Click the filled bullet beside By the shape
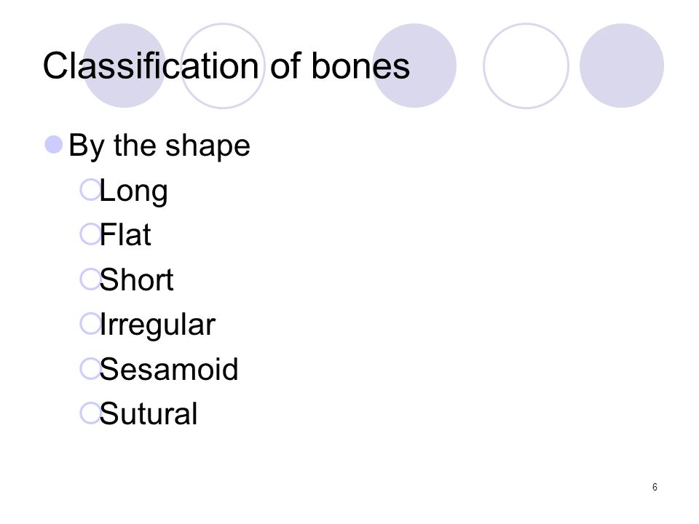Screen dimensions: 699x524 (54, 145)
